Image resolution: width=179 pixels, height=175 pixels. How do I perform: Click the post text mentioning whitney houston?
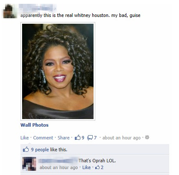coord(80,15)
